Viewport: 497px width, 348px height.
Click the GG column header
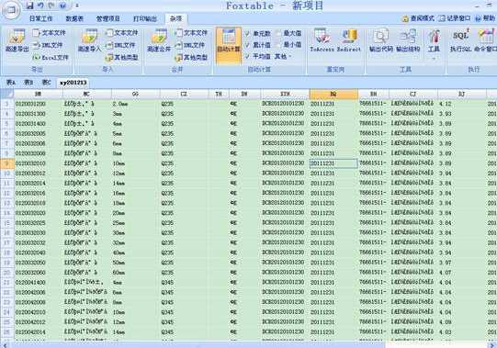click(x=136, y=94)
